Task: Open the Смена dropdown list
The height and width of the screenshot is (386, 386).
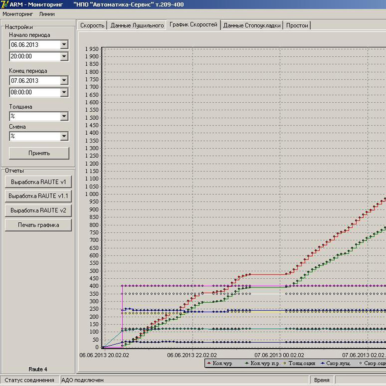Action: click(x=64, y=136)
